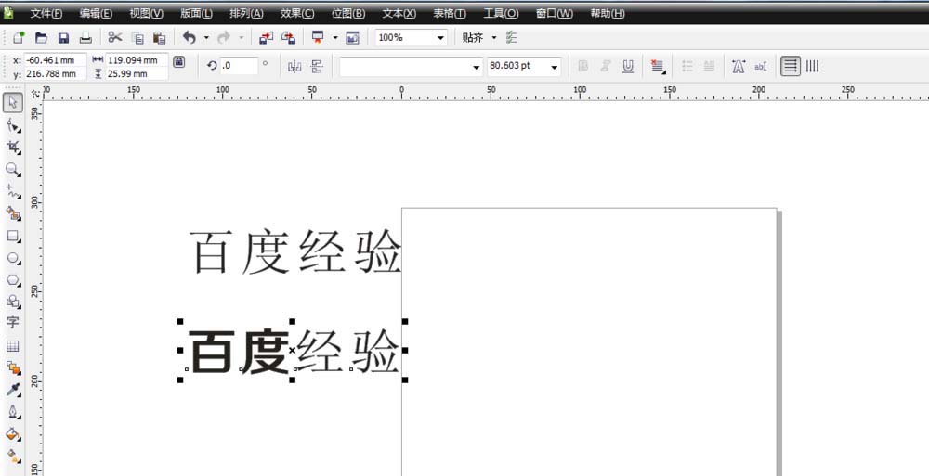Toggle the lock ratio padlock

[178, 61]
